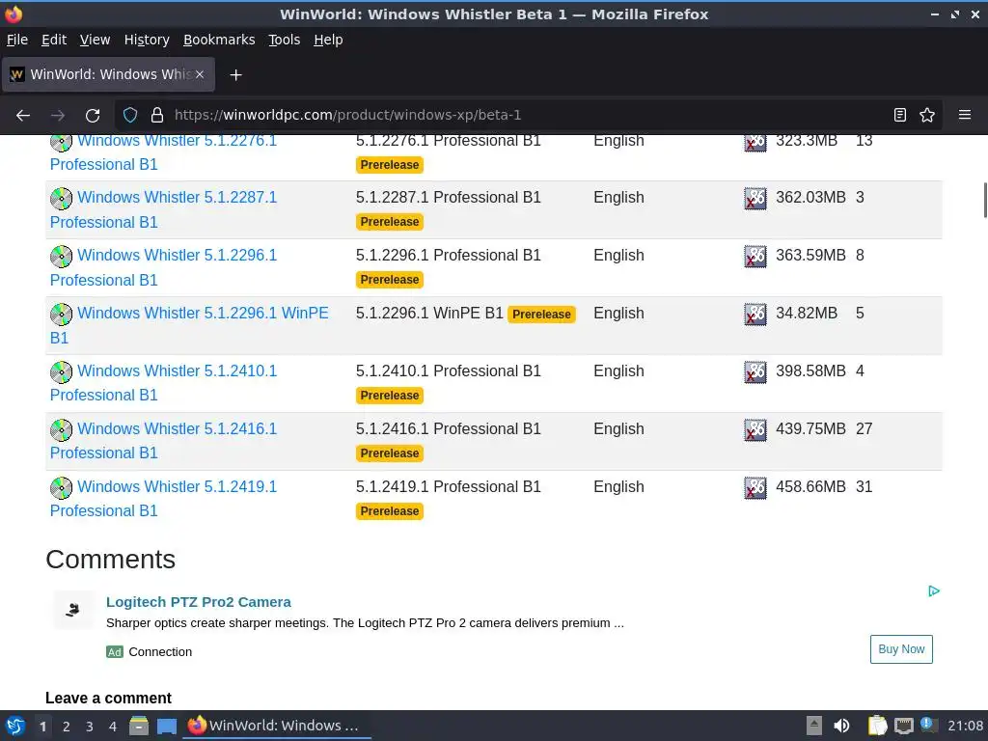The height and width of the screenshot is (741, 988).
Task: Open the Firefox hamburger menu
Action: click(965, 116)
